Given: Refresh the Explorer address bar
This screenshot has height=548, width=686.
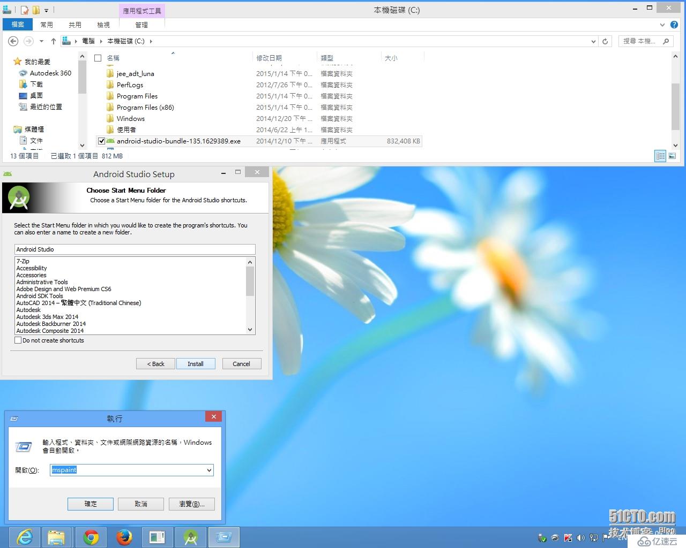Looking at the screenshot, I should (x=605, y=41).
